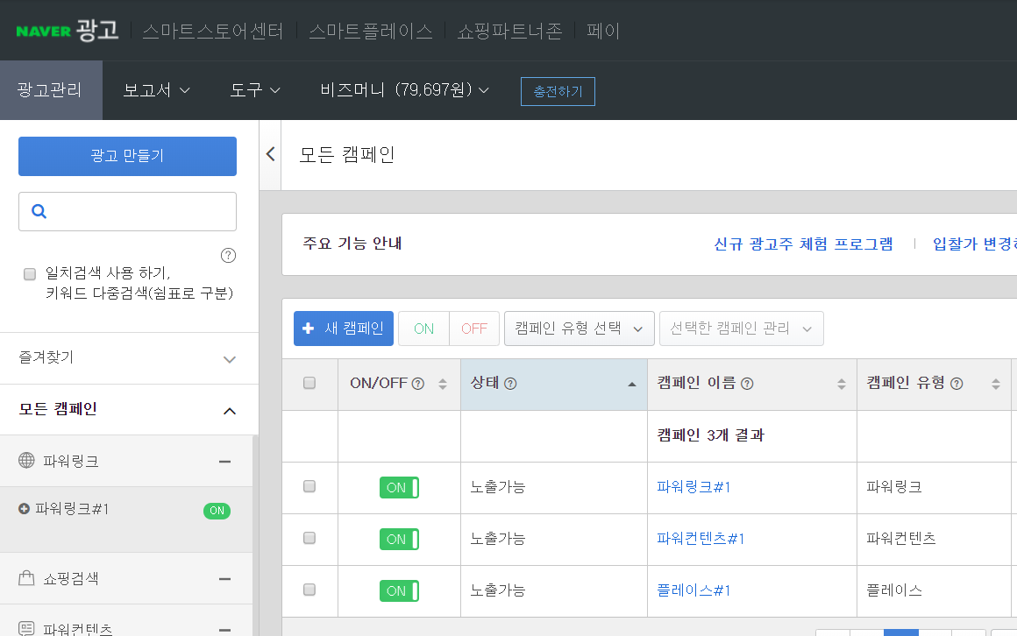The height and width of the screenshot is (636, 1017).
Task: Collapse 파워링크 group with minus
Action: click(225, 462)
